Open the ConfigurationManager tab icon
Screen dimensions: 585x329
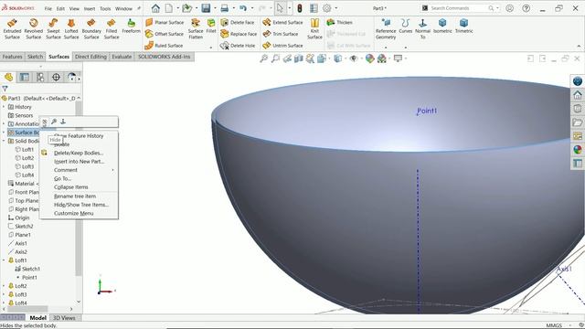[40, 77]
